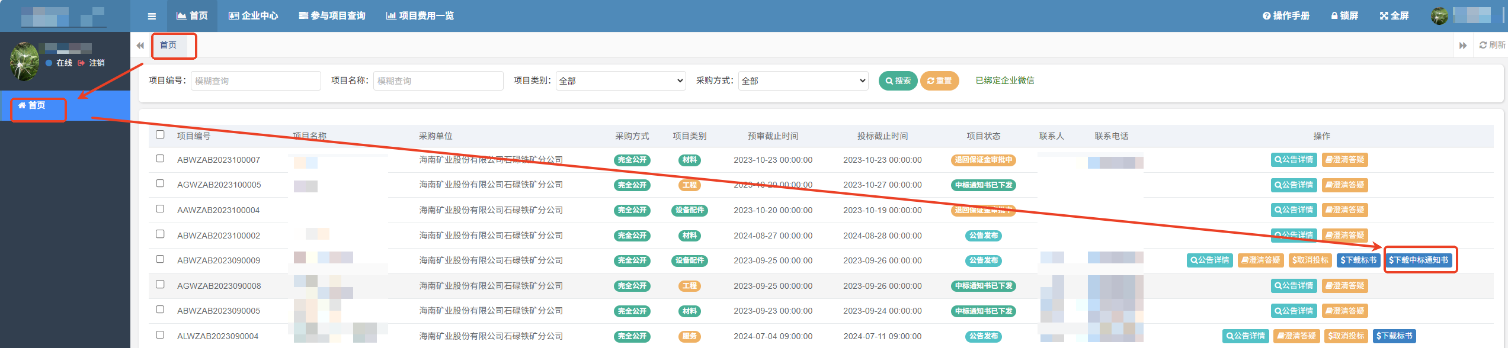Open the 采购方式 dropdown
Screen dimensions: 1508x348
tap(802, 80)
